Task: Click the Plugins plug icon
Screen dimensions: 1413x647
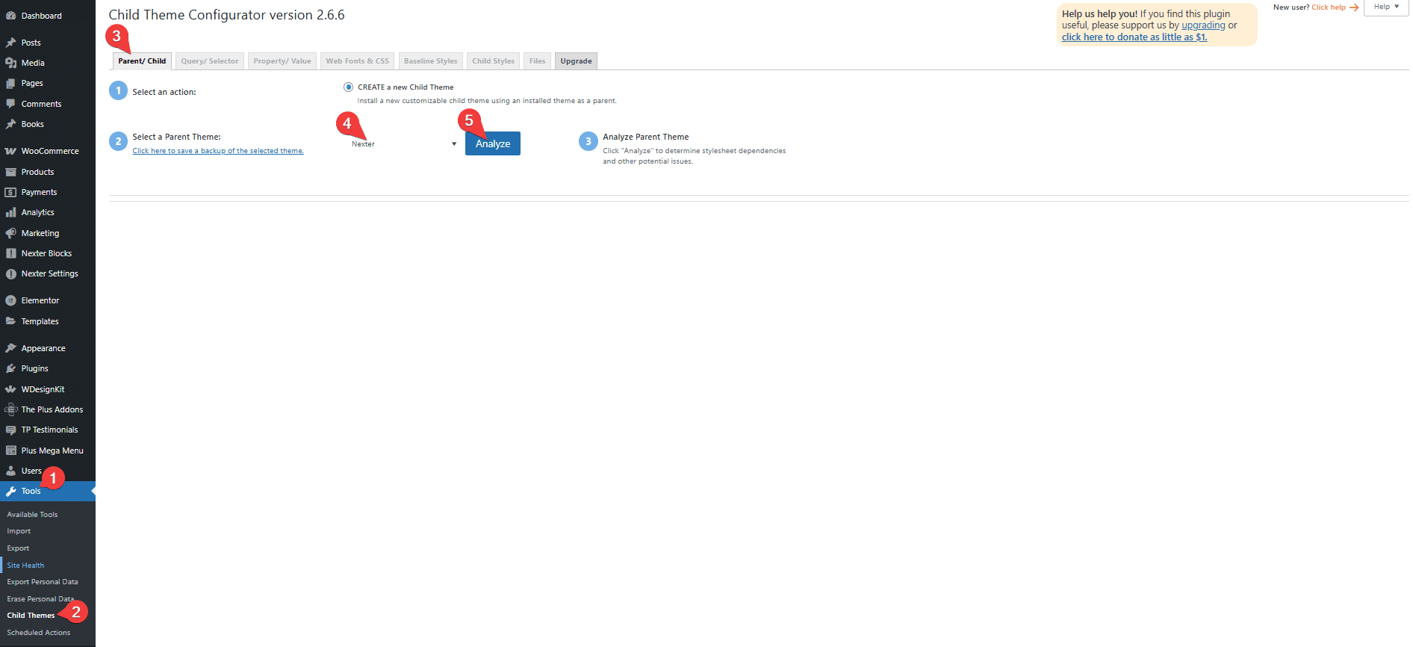Action: click(10, 368)
